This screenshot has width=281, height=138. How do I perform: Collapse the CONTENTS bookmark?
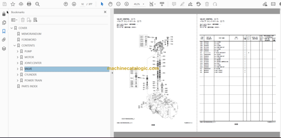(x=15, y=45)
